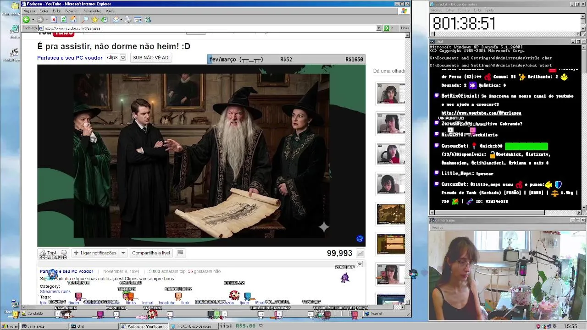This screenshot has height=330, width=587.
Task: Refresh the page using the green Refresh icon
Action: [x=64, y=20]
